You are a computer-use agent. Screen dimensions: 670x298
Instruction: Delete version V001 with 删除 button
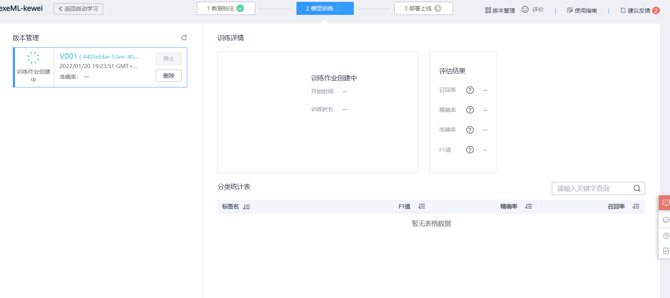(x=169, y=76)
